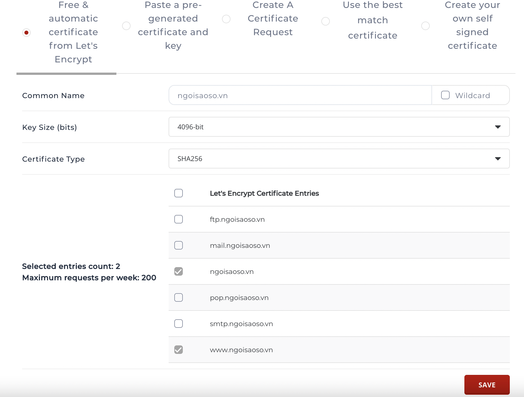Choose the paste pre-generated certificate option
524x397 pixels.
[x=126, y=26]
